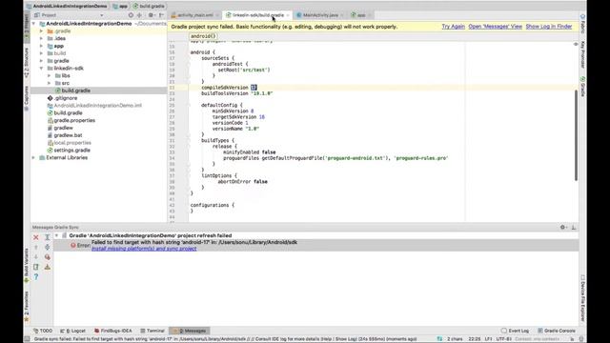Open Device File Explorer side tab

[582, 298]
